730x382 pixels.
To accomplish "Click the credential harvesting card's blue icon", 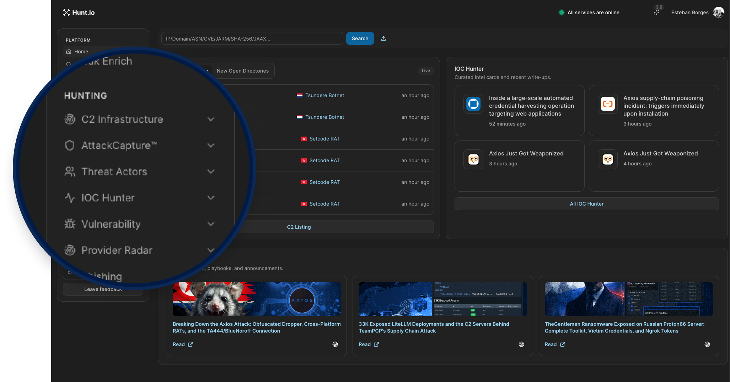I will click(x=473, y=104).
